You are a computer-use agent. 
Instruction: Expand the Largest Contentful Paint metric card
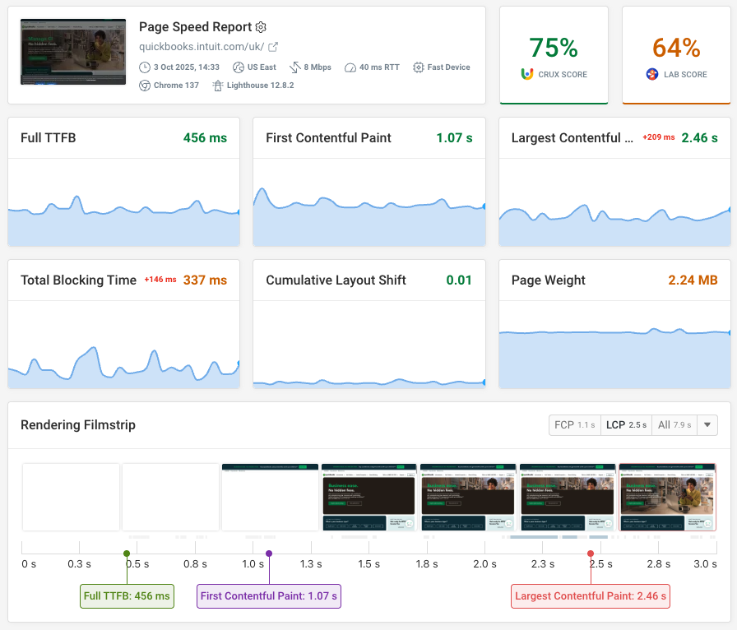click(x=614, y=183)
